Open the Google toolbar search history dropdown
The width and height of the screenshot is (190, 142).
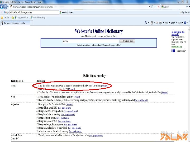[58, 12]
